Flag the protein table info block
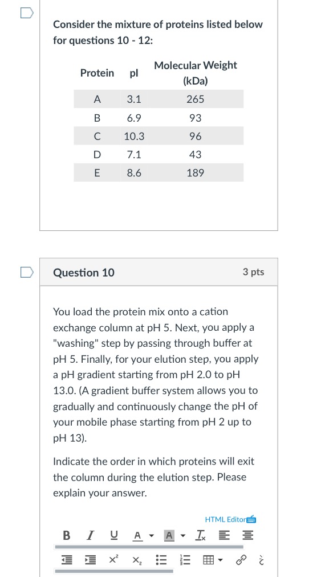 (x=27, y=14)
